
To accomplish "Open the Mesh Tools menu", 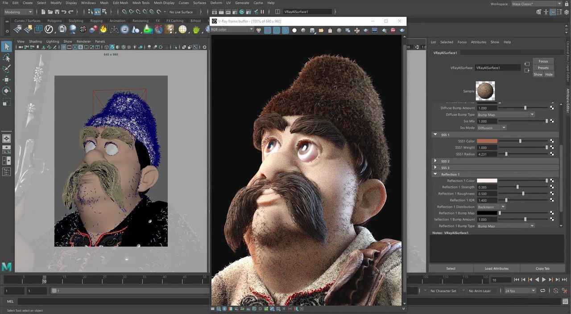I will tap(141, 3).
